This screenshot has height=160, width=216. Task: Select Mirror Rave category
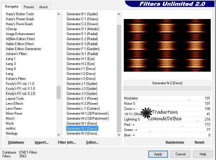coord(14,113)
